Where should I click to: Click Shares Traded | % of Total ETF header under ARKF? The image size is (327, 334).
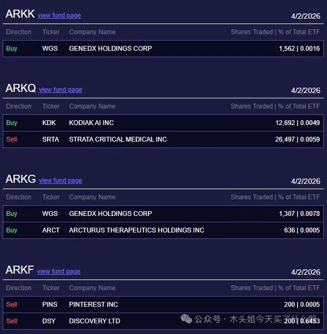276,288
